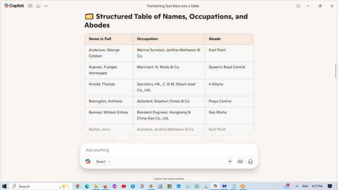This screenshot has height=190, width=338.
Task: Go to Copilot home
Action: [38, 6]
